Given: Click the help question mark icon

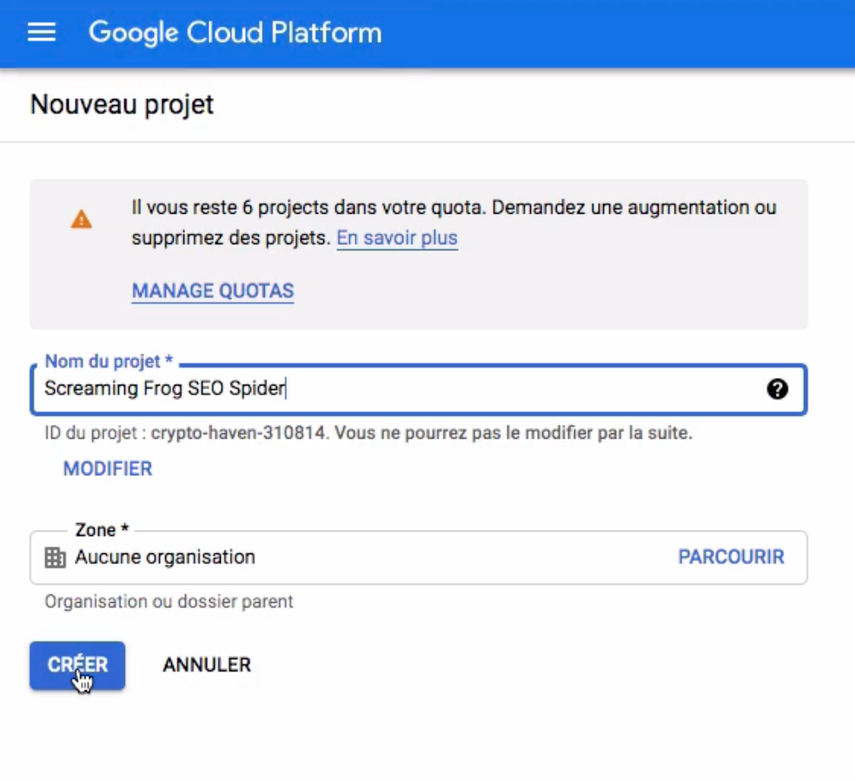Looking at the screenshot, I should coord(777,389).
